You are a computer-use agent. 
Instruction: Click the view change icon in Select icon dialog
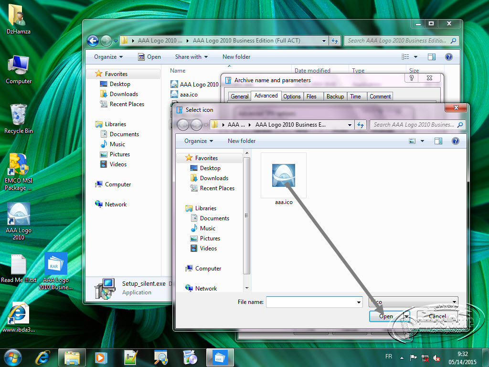click(412, 141)
